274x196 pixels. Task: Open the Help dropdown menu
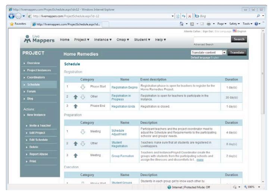click(x=161, y=40)
